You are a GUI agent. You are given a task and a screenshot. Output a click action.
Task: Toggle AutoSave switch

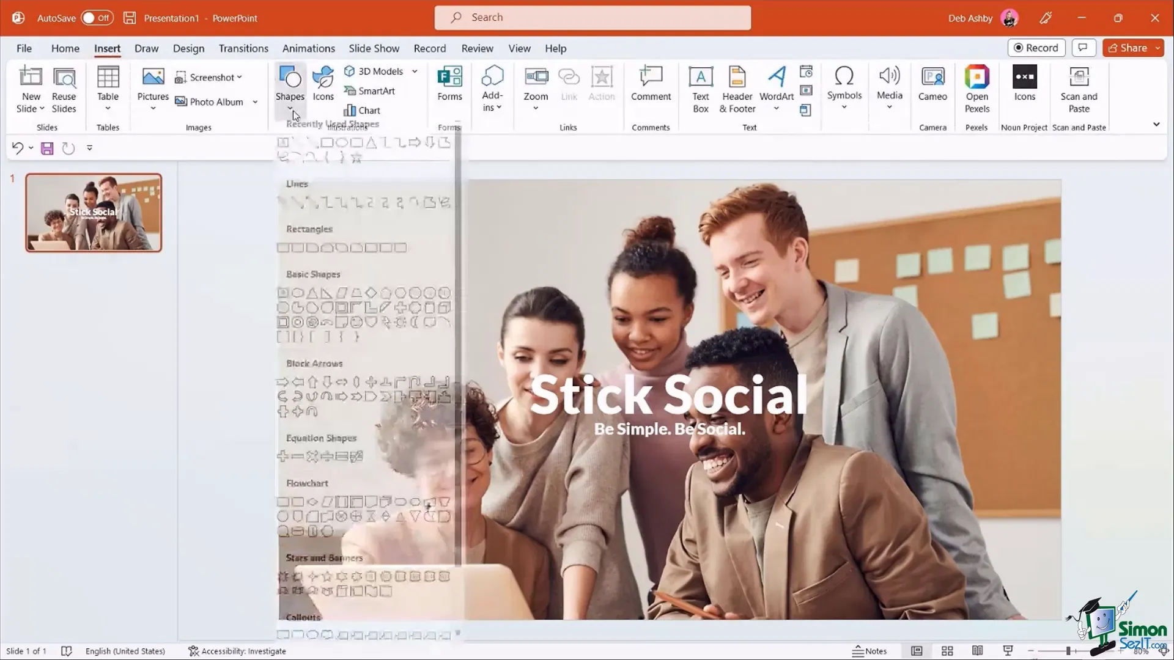point(97,18)
